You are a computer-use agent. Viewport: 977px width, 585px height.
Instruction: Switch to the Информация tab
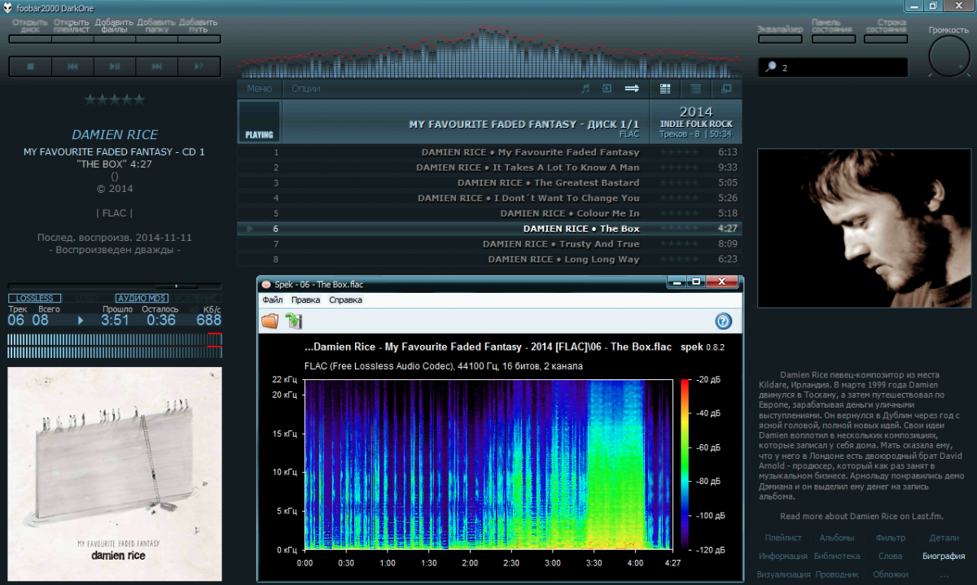[783, 557]
